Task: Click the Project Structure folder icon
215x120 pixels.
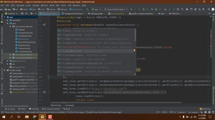Action: (x=187, y=9)
